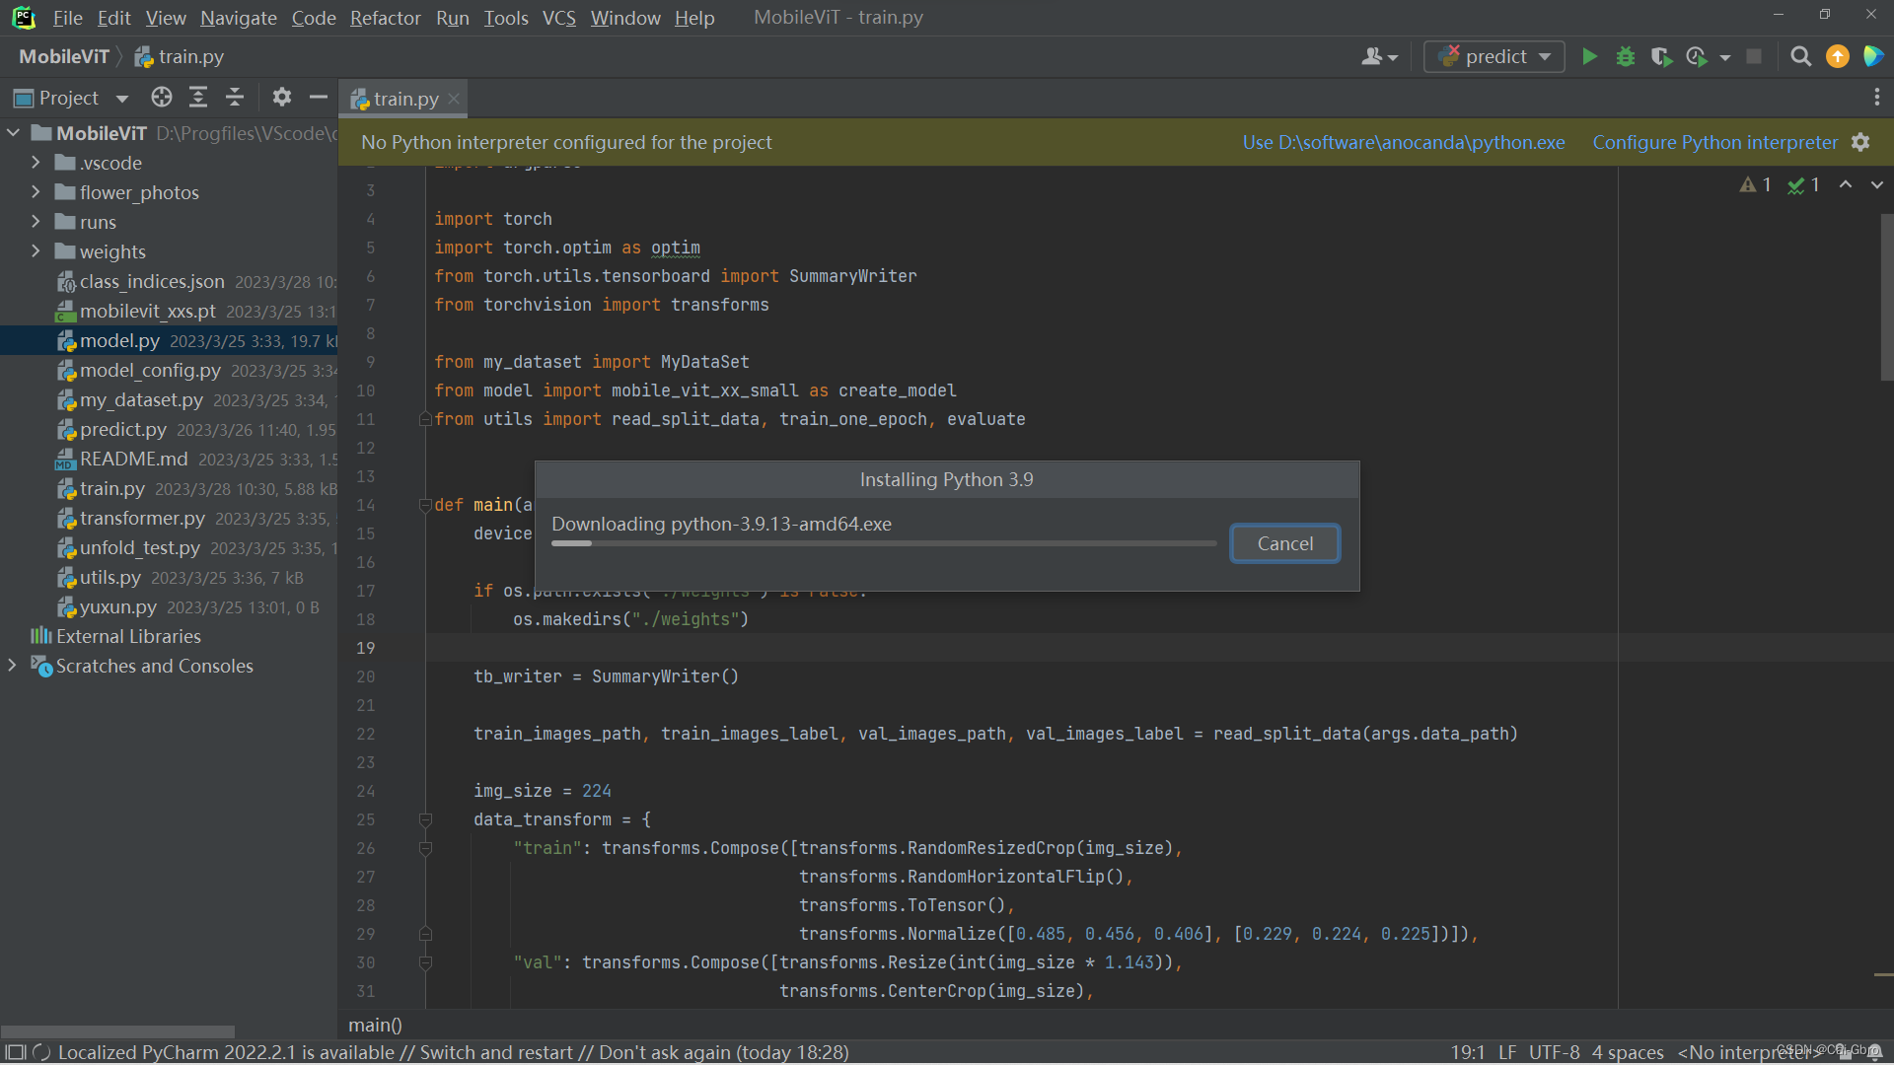Open interpreter banner gear settings
The height and width of the screenshot is (1065, 1894).
pyautogui.click(x=1860, y=142)
